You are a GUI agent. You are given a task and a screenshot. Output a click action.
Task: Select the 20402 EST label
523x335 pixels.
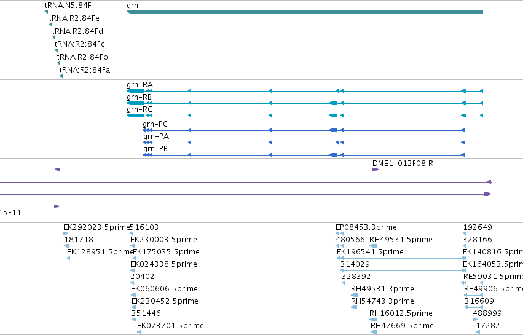coord(143,277)
